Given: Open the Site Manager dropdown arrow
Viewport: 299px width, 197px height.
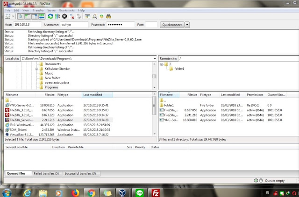Looking at the screenshot, I should click(13, 16).
